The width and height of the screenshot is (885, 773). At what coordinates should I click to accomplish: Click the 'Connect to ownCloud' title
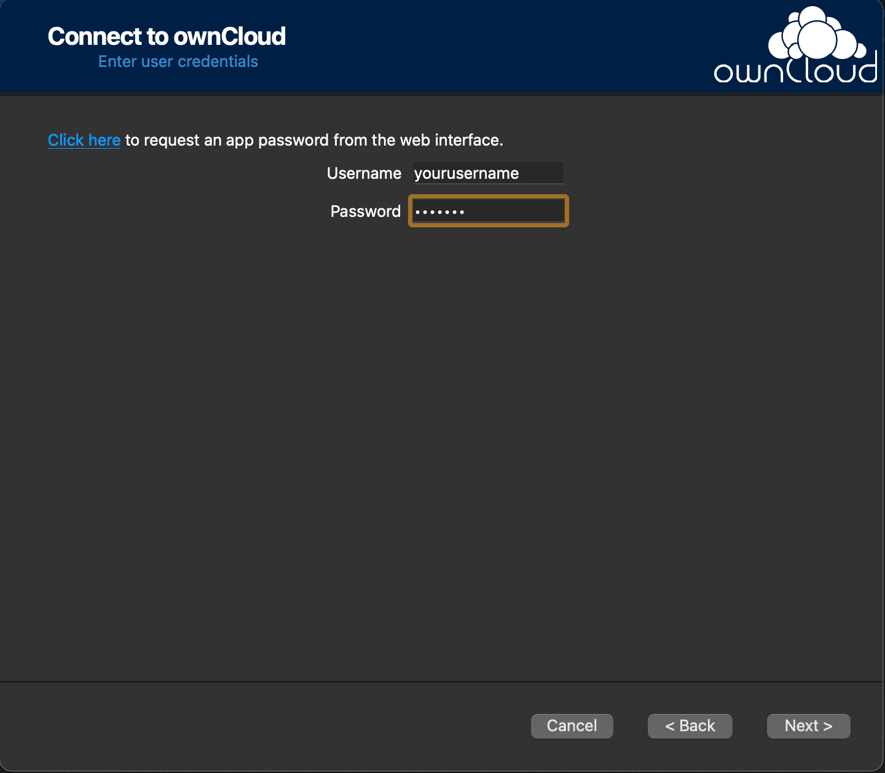tap(167, 36)
